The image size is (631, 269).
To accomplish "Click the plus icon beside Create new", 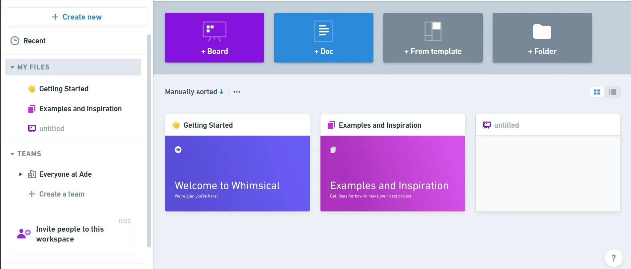I will point(55,17).
